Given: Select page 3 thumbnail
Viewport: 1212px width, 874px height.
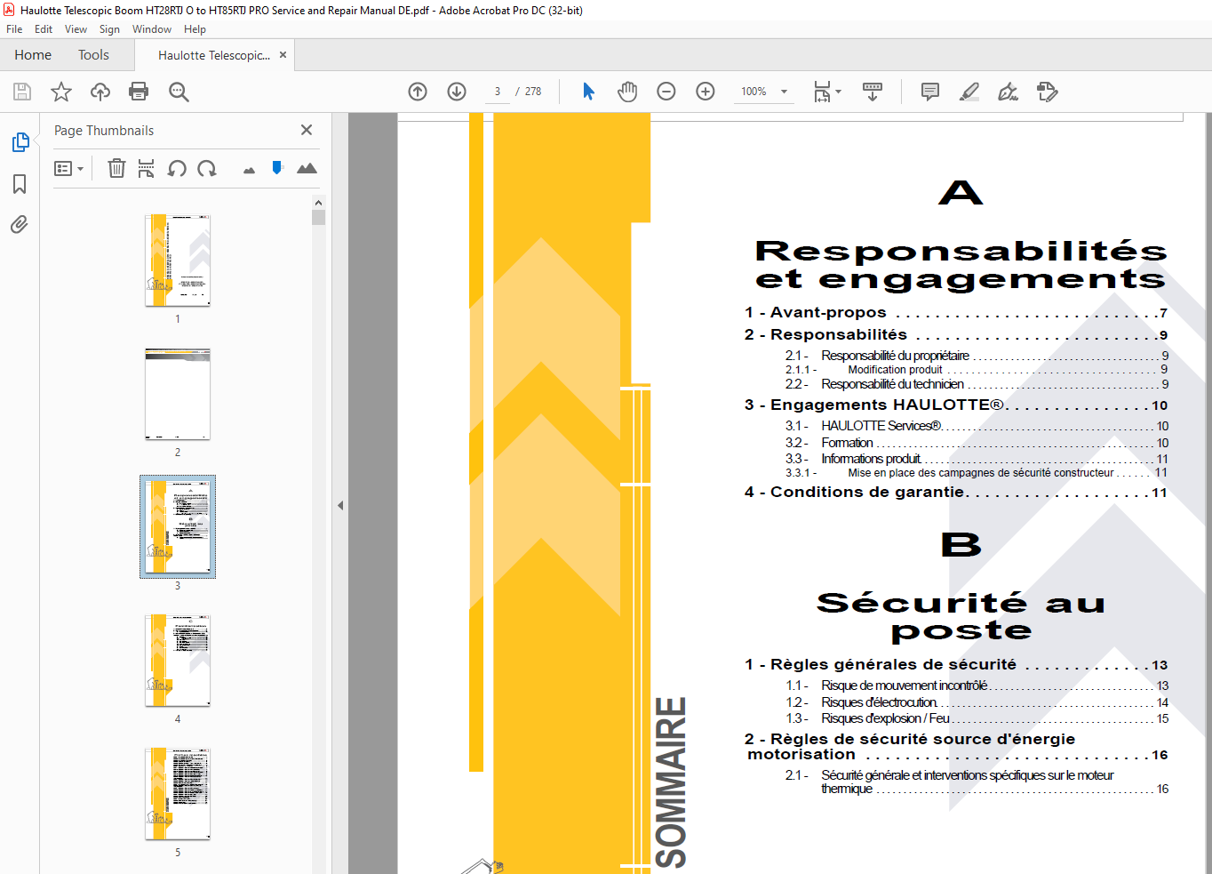Looking at the screenshot, I should tap(178, 527).
